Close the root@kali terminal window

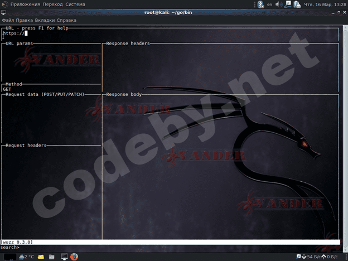pyautogui.click(x=345, y=12)
